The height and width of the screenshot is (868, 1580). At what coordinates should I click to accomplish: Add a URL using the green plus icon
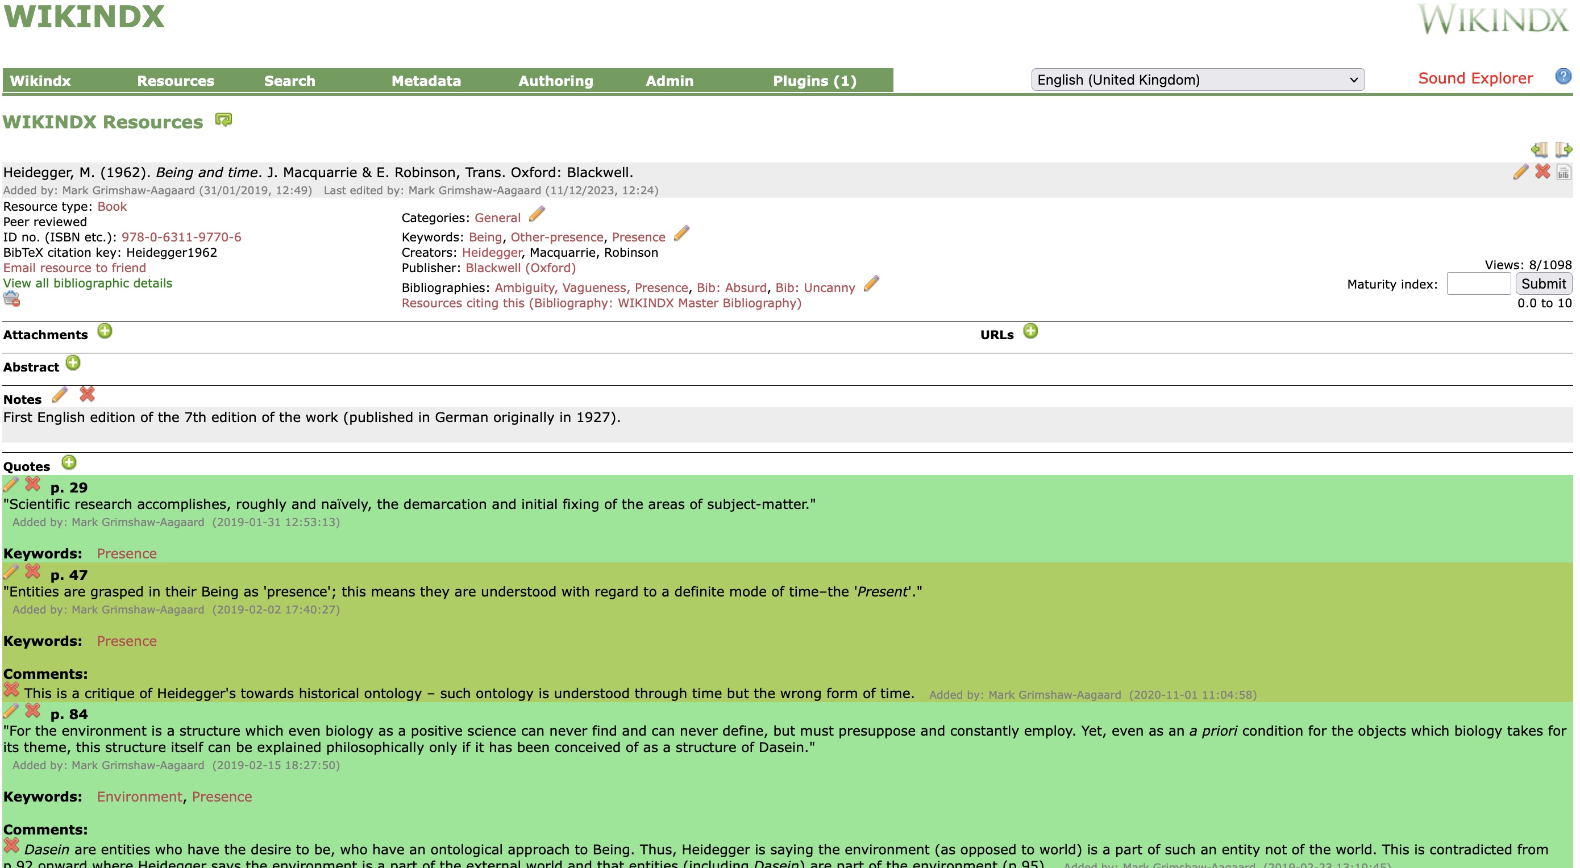pos(1031,331)
